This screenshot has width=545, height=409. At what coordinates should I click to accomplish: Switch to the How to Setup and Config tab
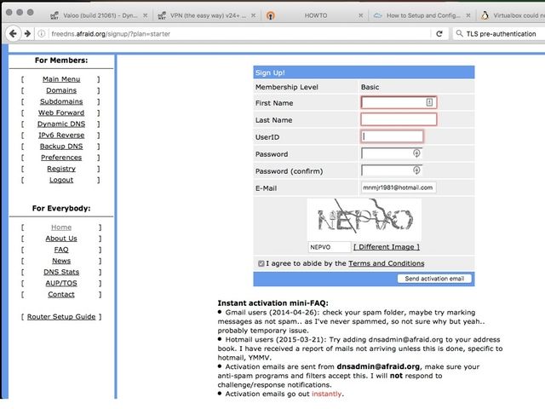(423, 15)
